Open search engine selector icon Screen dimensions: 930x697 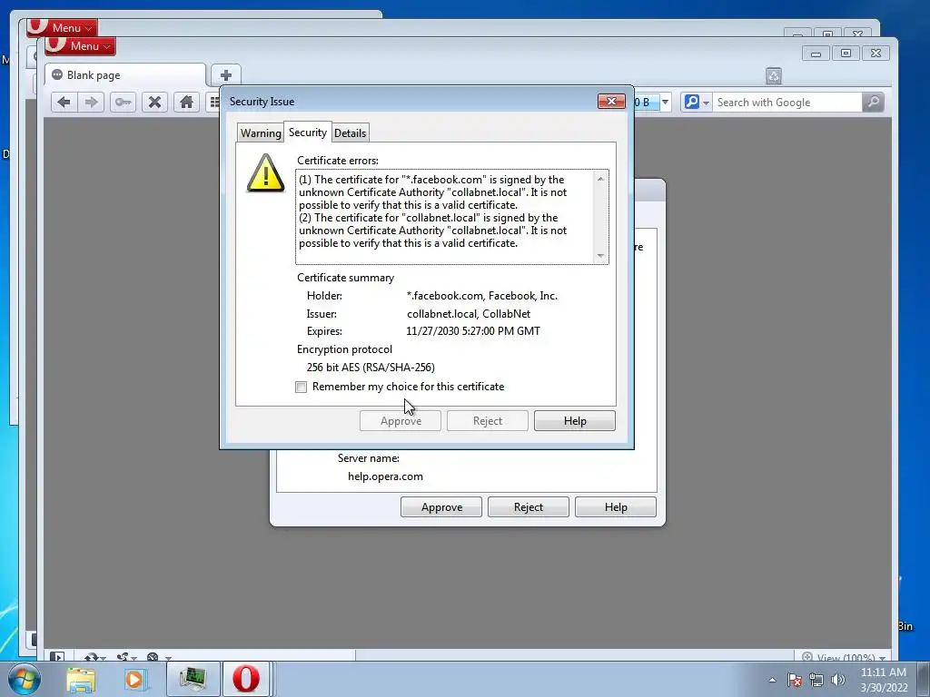pyautogui.click(x=697, y=102)
